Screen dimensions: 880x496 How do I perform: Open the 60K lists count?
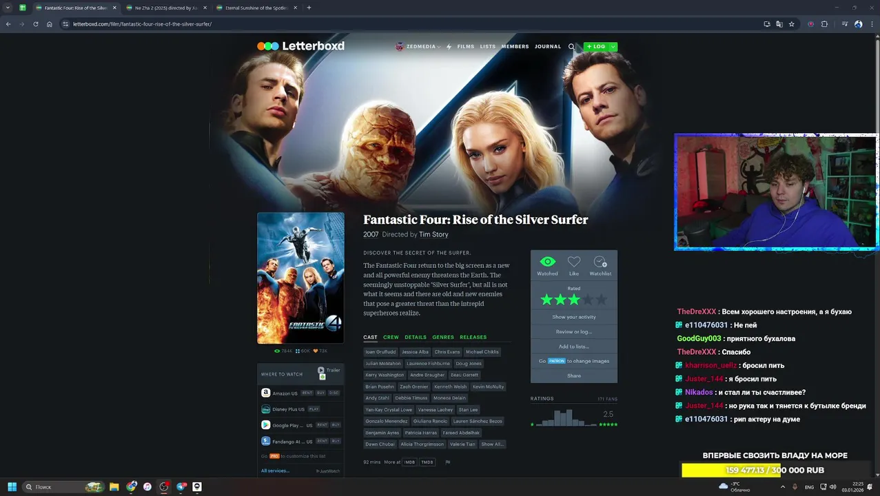[x=303, y=351]
